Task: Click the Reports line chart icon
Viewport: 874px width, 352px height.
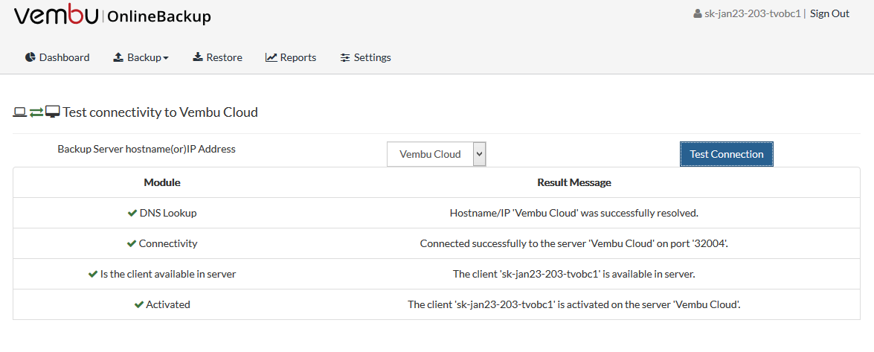Action: click(271, 57)
